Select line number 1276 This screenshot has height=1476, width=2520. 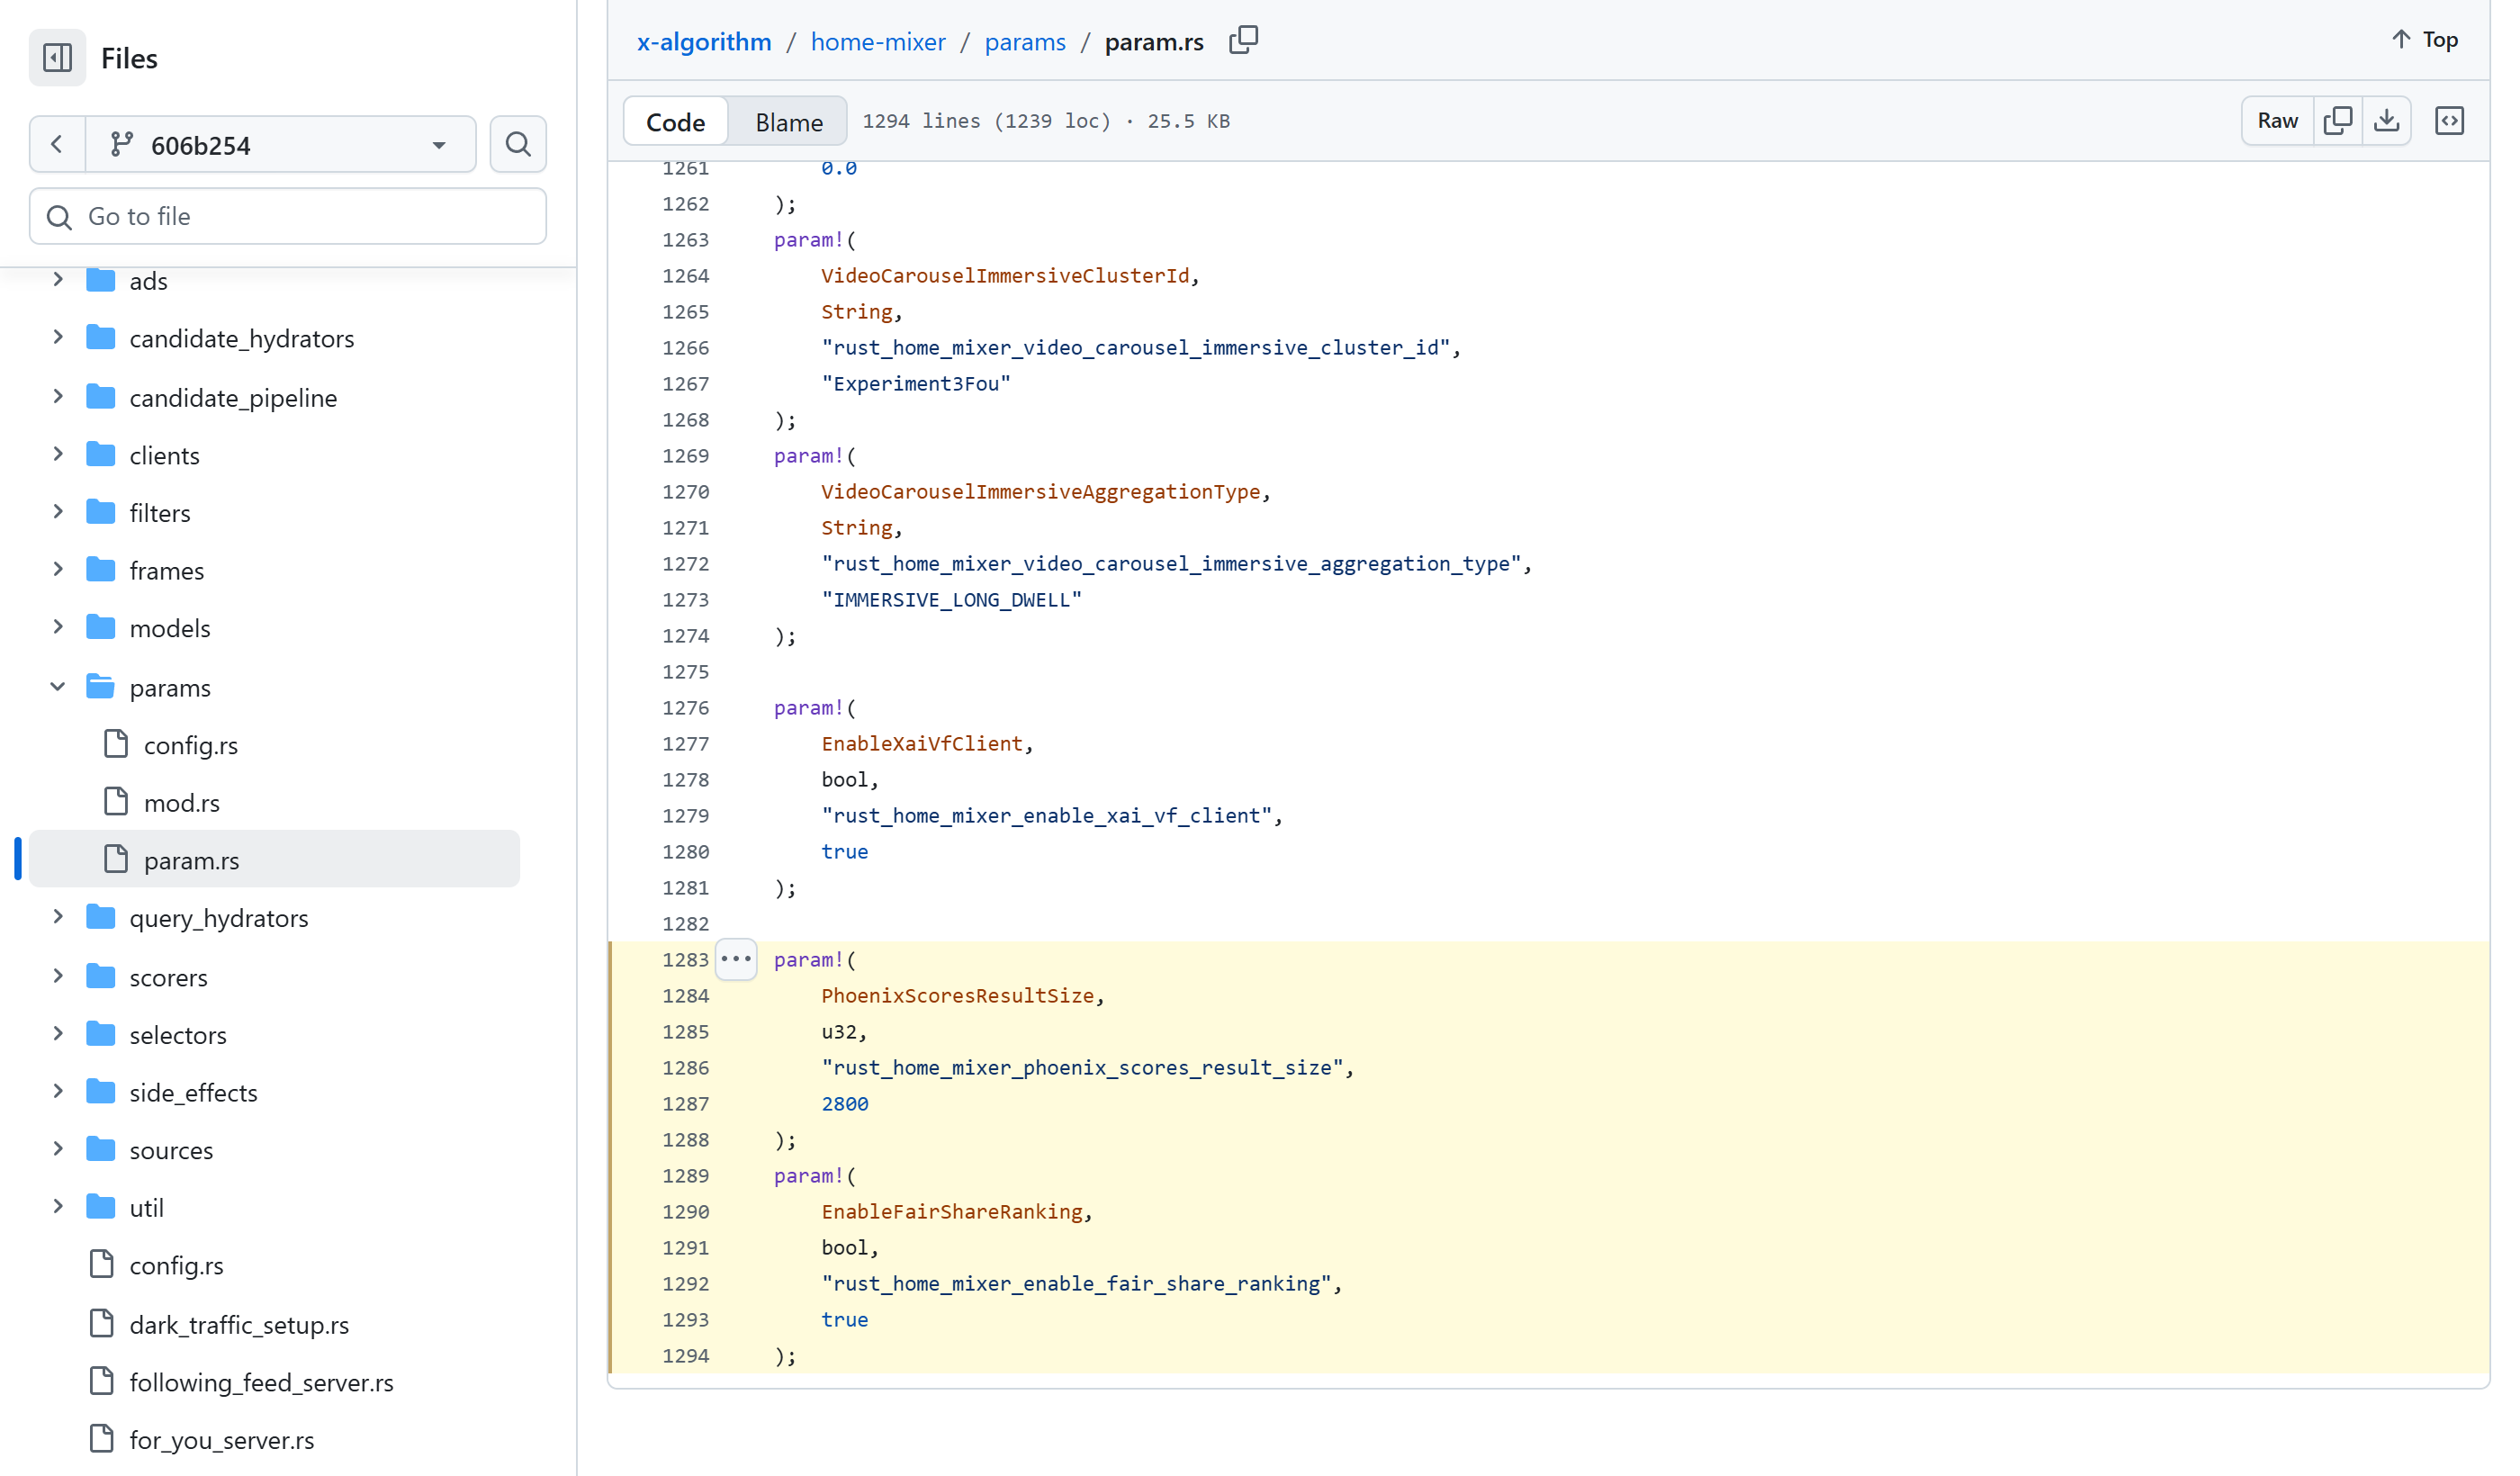point(685,708)
